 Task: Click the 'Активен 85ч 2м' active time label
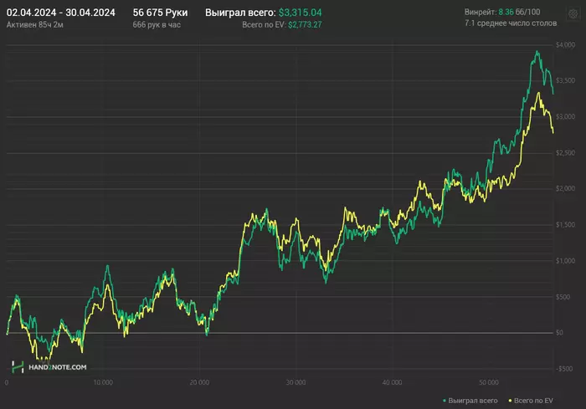(x=33, y=25)
